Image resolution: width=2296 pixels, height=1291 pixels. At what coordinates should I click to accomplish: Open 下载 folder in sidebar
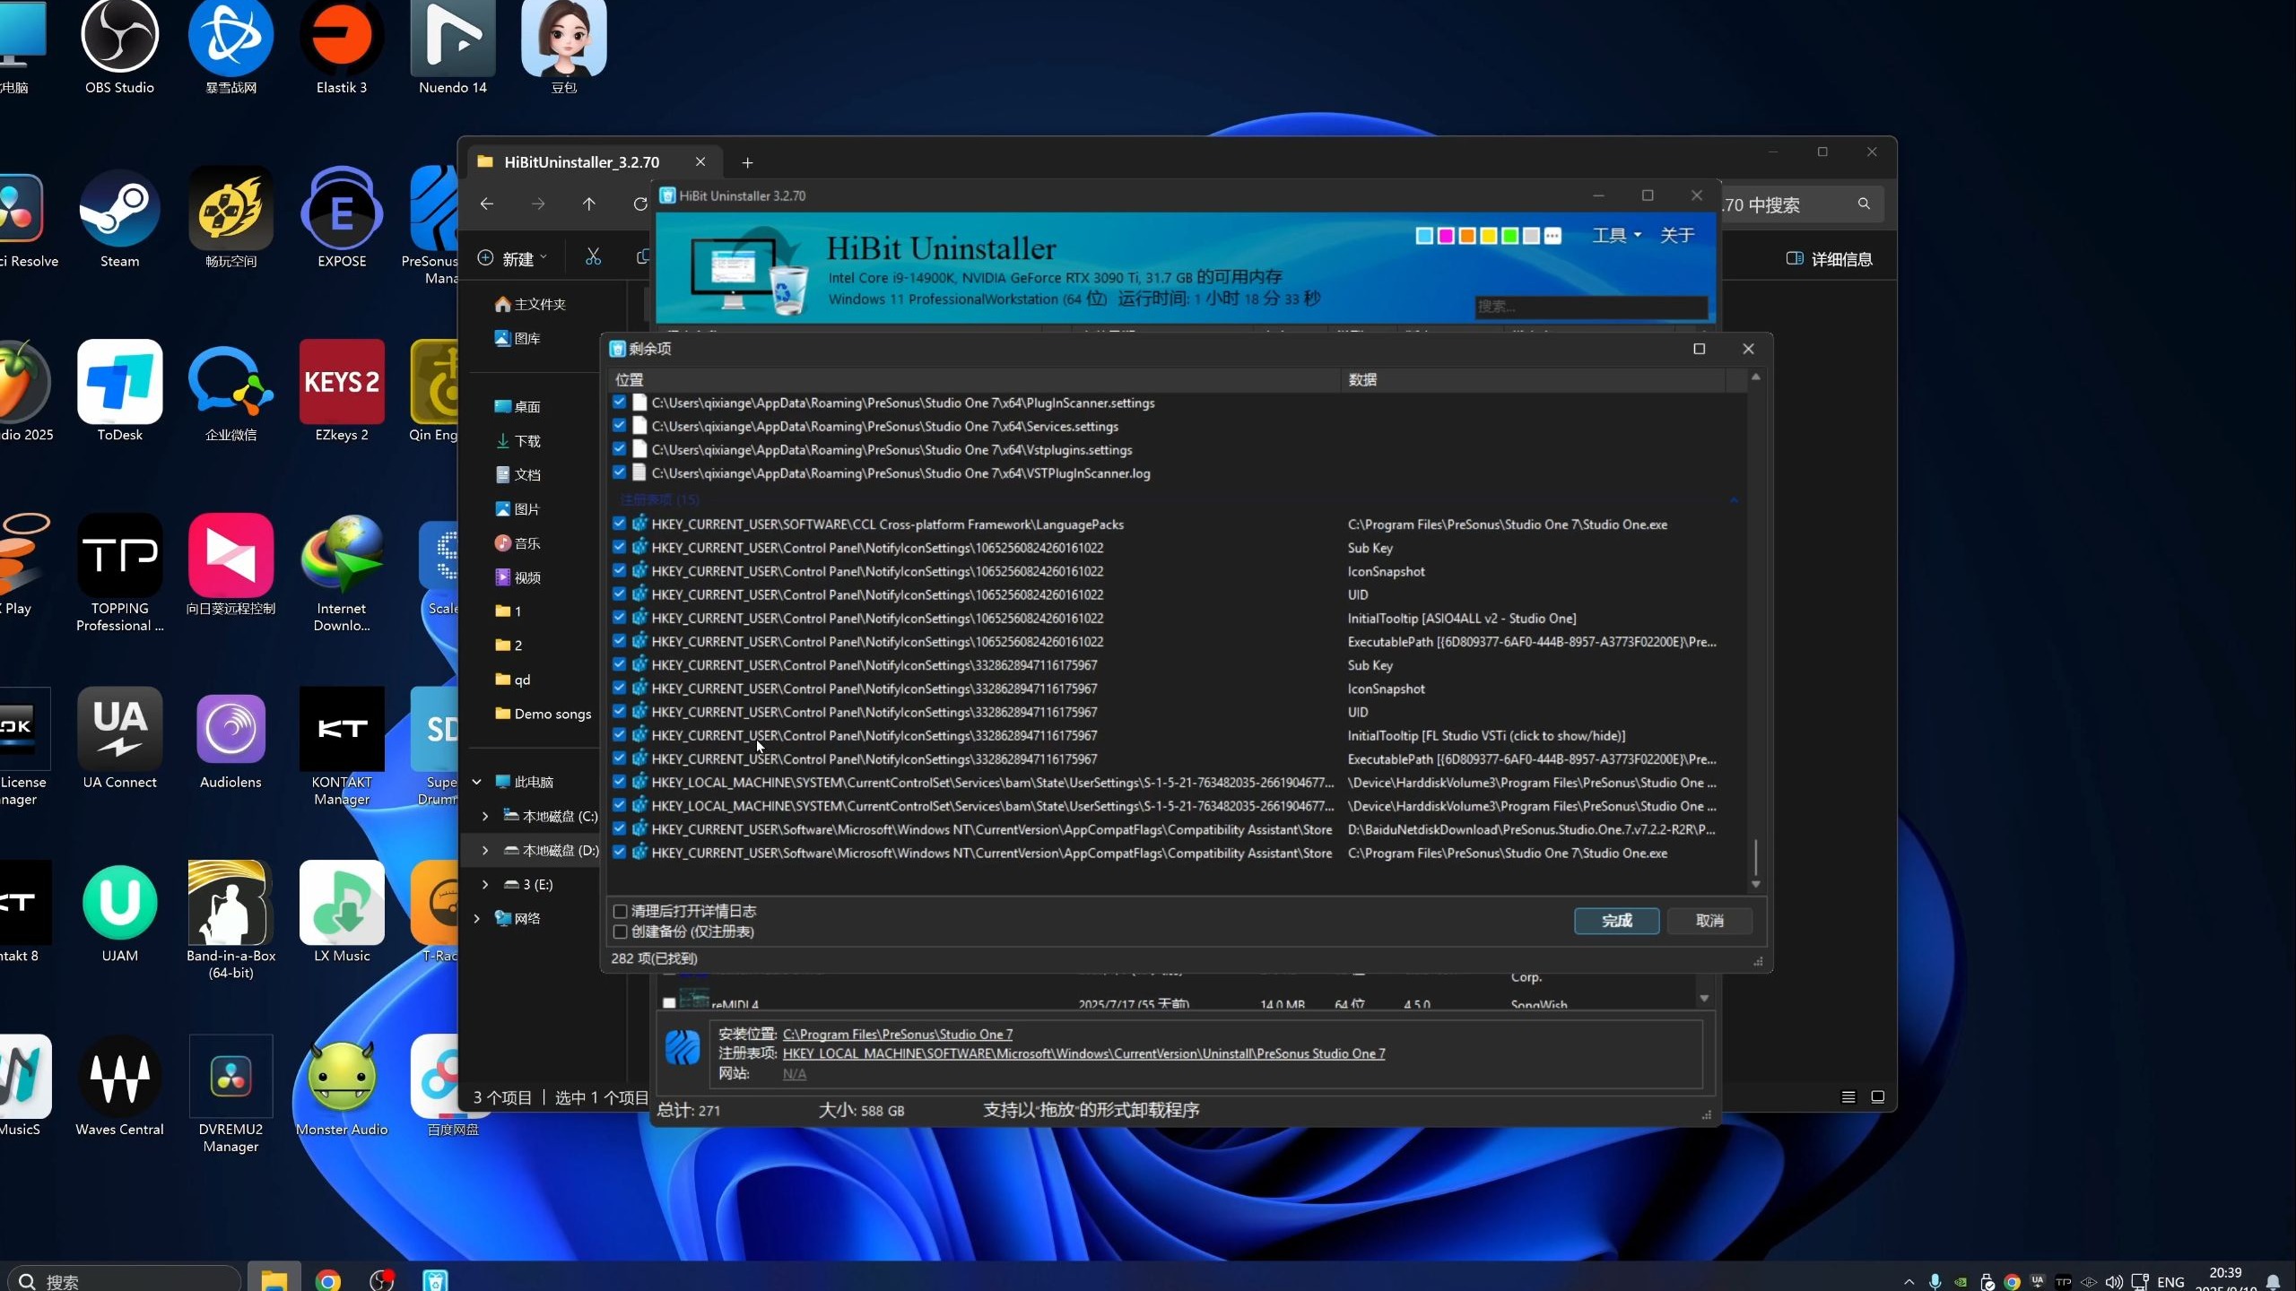click(518, 441)
